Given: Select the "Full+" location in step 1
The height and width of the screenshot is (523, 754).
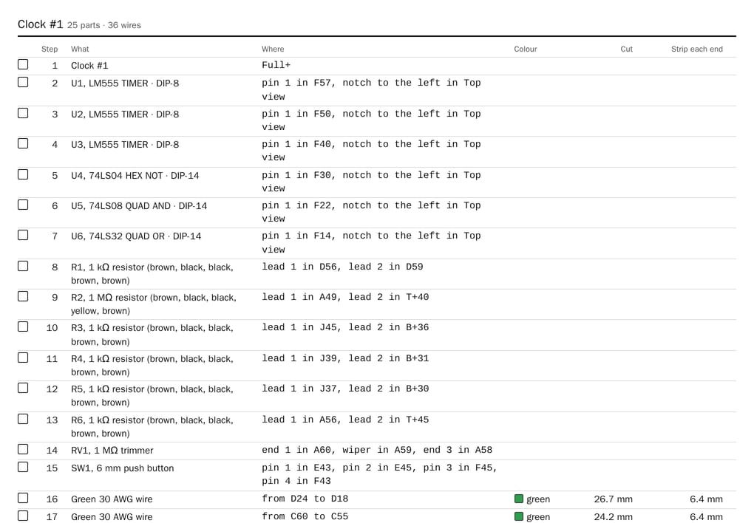Looking at the screenshot, I should click(x=276, y=65).
